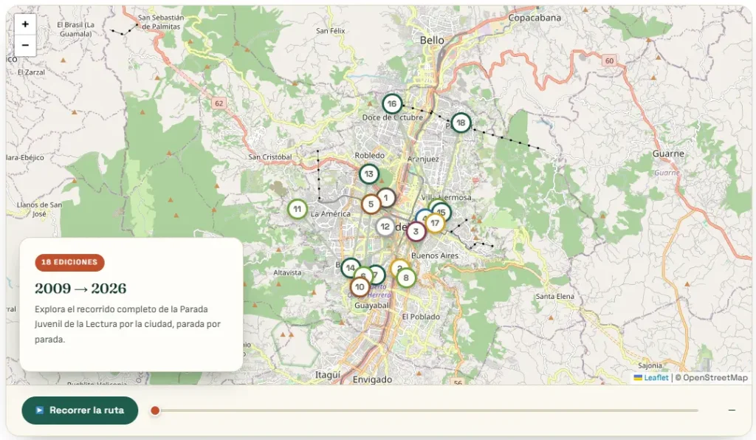The height and width of the screenshot is (440, 756).
Task: Click the San Félix map label
Action: 331,31
